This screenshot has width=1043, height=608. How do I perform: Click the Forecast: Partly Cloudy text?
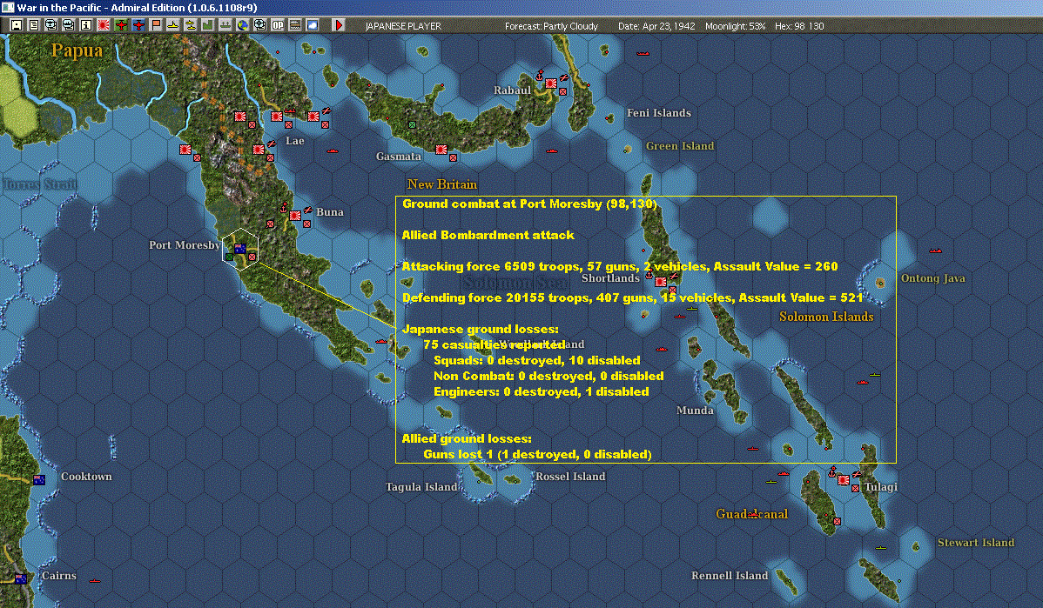tap(551, 26)
